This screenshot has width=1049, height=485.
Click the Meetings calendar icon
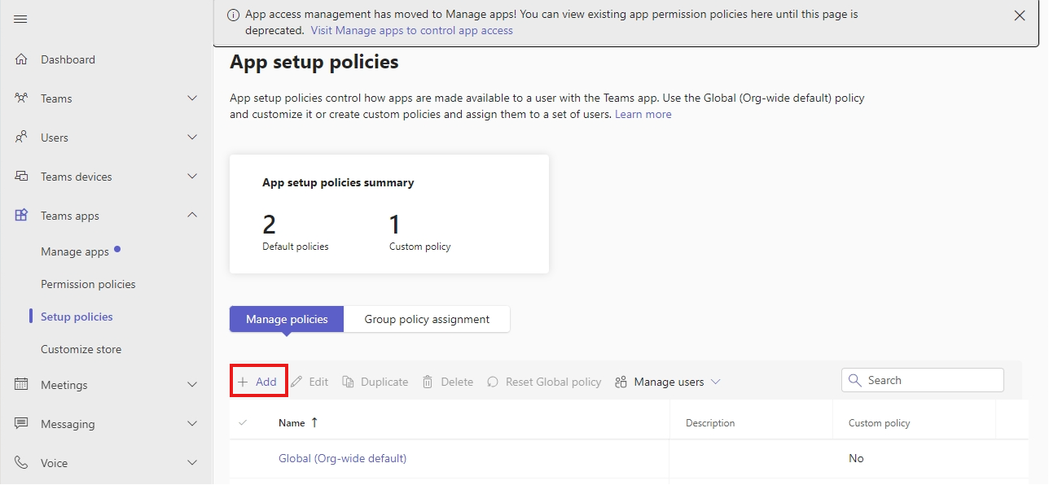[x=22, y=384]
